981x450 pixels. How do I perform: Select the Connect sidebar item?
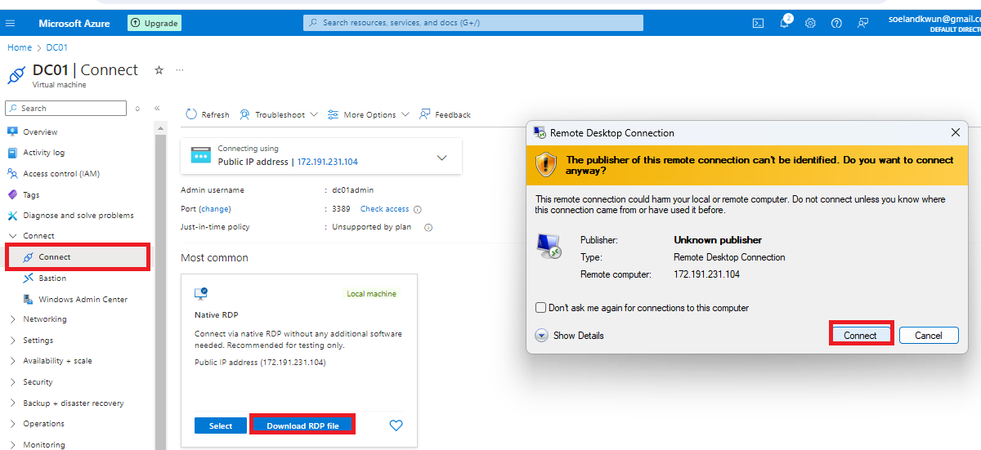[x=78, y=256]
